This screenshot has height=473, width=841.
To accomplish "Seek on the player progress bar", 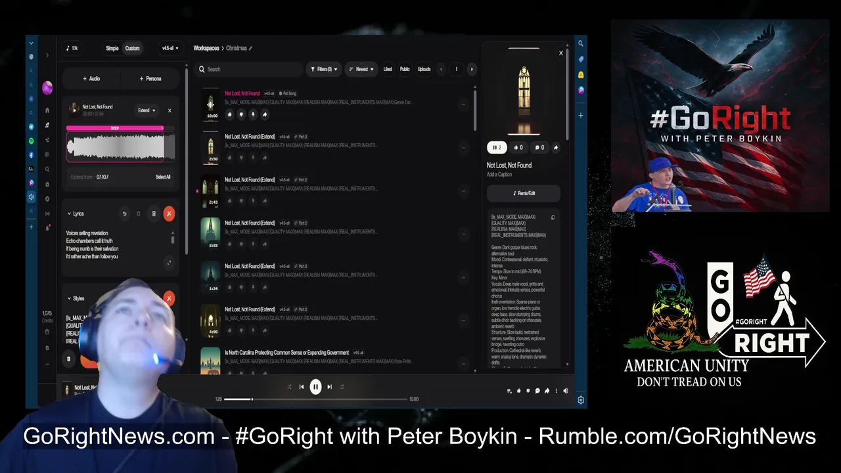I will 315,399.
